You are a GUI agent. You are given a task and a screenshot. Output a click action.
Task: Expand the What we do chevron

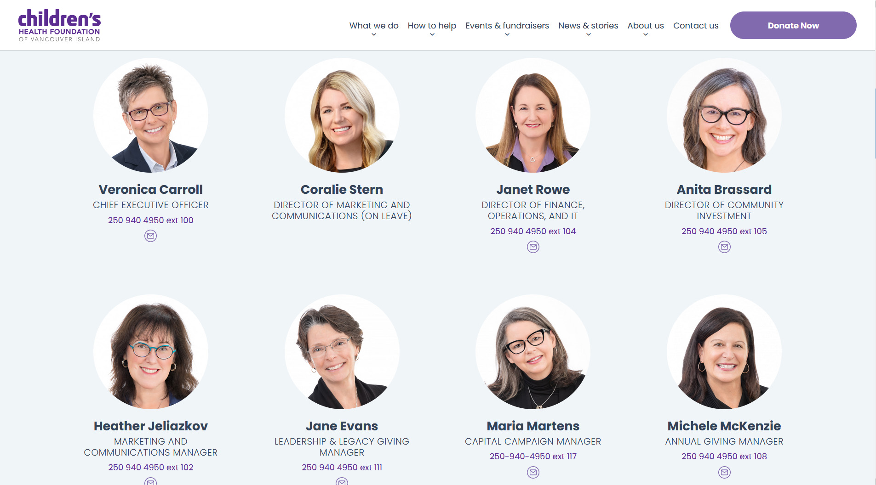374,34
